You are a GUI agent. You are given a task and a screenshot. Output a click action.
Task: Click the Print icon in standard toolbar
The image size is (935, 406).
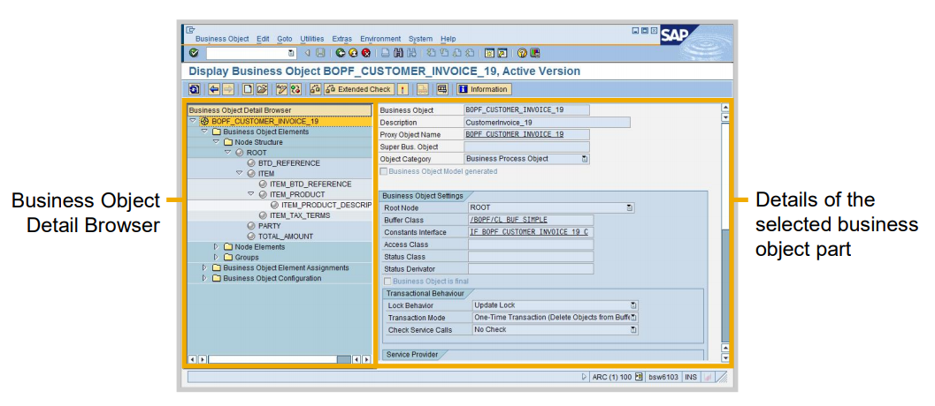(386, 53)
